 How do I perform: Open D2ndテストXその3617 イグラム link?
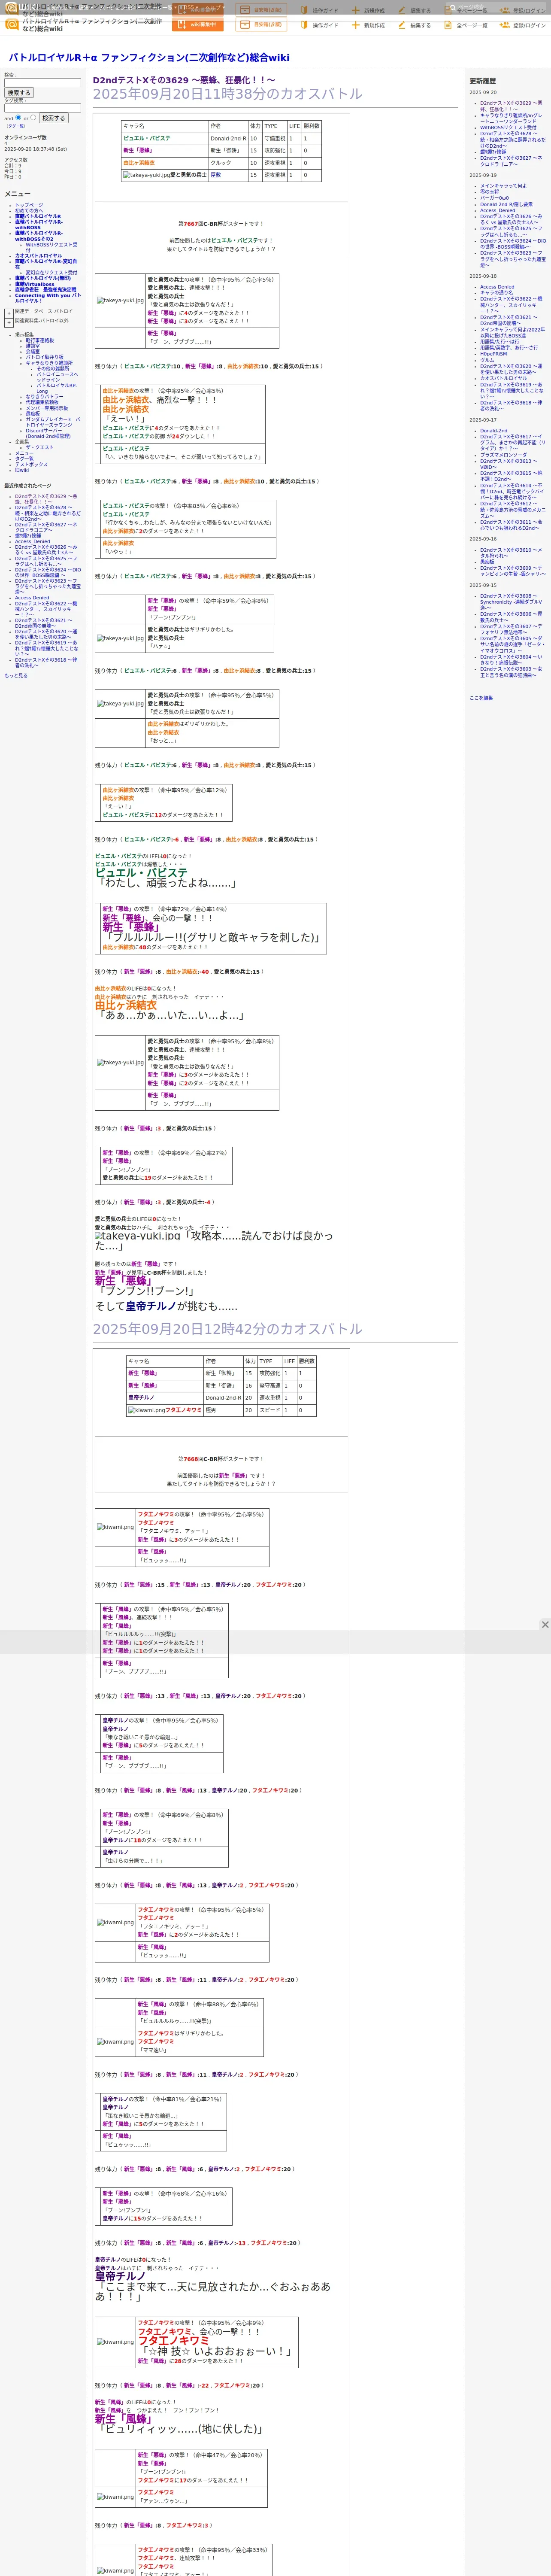pos(512,442)
